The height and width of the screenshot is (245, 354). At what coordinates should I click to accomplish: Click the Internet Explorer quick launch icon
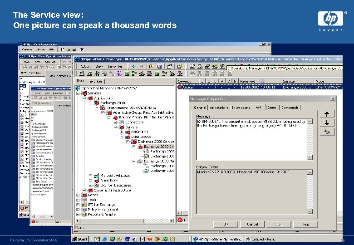(104, 239)
